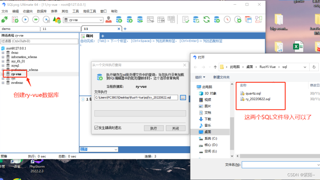Open the Query Builder window icon
The width and height of the screenshot is (320, 180).
248,19
